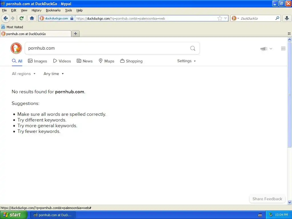The image size is (292, 219).
Task: Click the magnifier in the browser search box
Action: pos(277,18)
